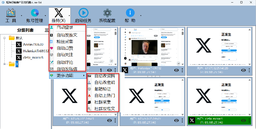
Task: Toggle eye icon on 61576322514621 card
Action: point(110,120)
